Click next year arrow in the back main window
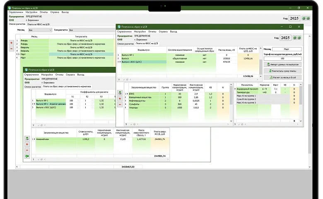323x199 pixels. [308, 18]
